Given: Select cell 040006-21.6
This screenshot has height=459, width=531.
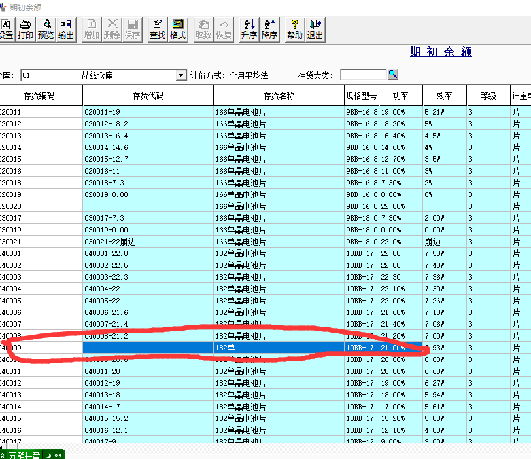Looking at the screenshot, I should coord(148,312).
